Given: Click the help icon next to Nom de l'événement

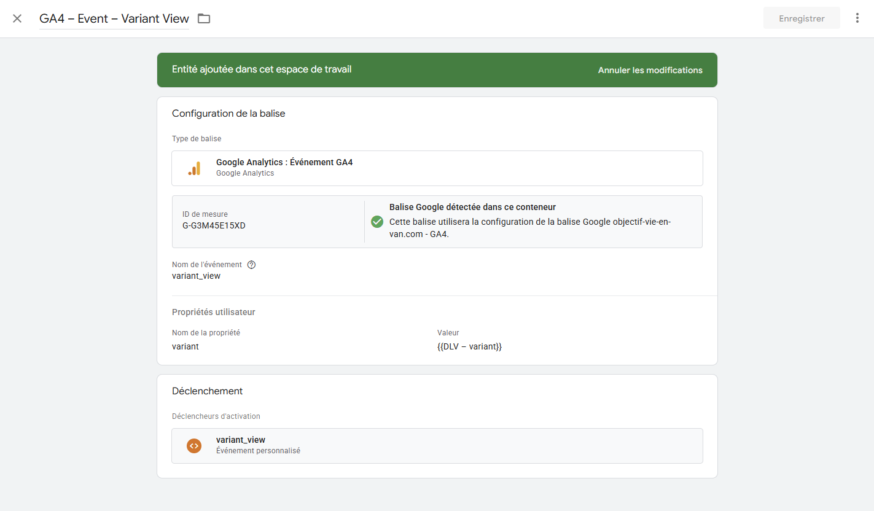Looking at the screenshot, I should 251,265.
